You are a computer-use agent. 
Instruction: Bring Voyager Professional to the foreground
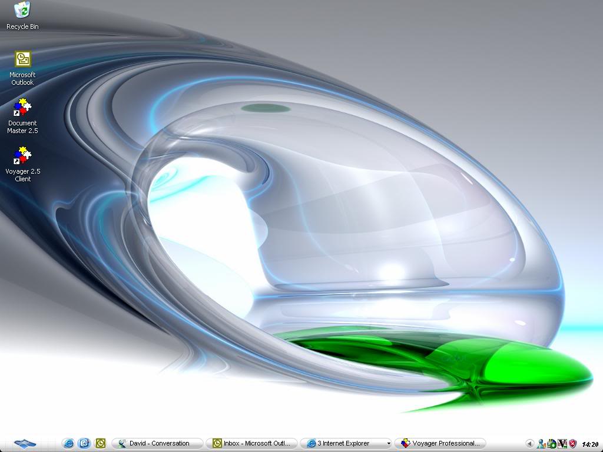[440, 443]
